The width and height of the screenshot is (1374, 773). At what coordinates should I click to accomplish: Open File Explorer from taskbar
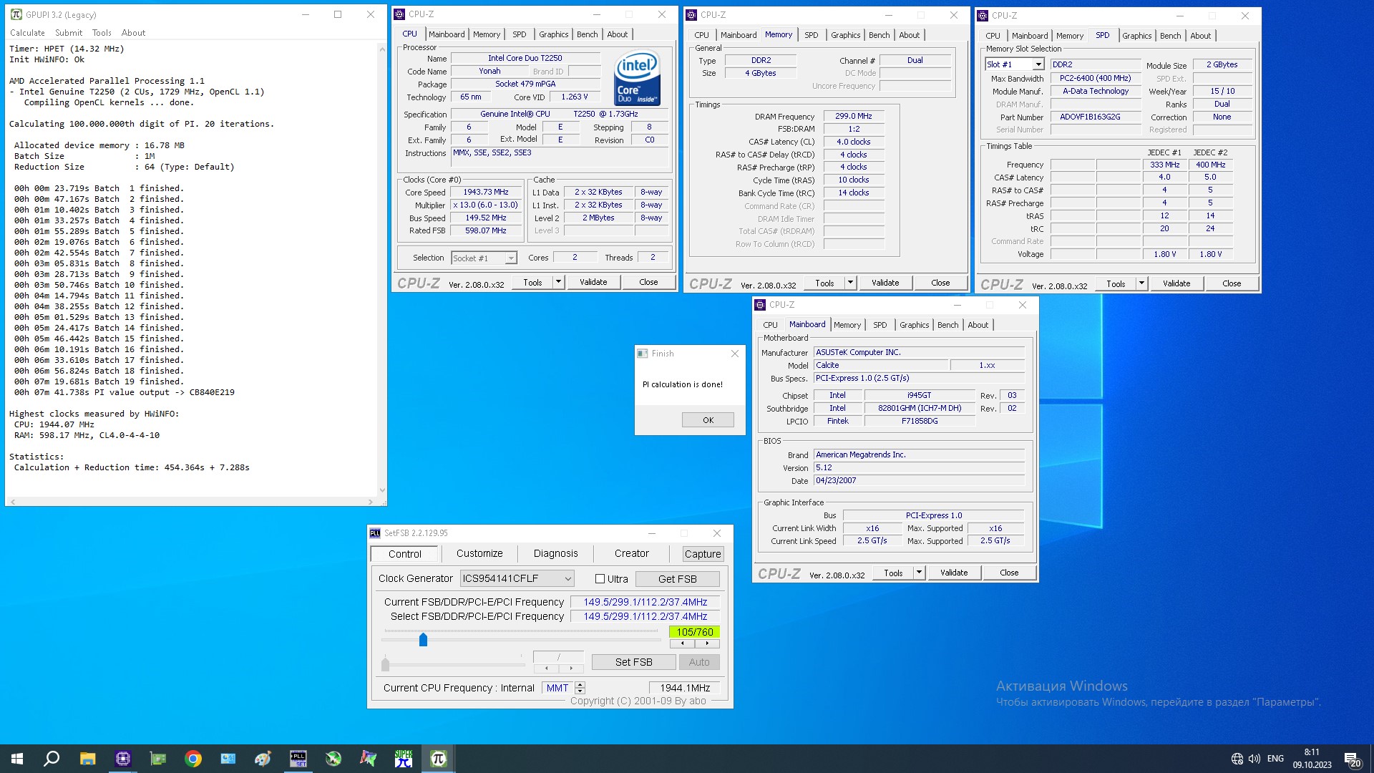pos(87,759)
